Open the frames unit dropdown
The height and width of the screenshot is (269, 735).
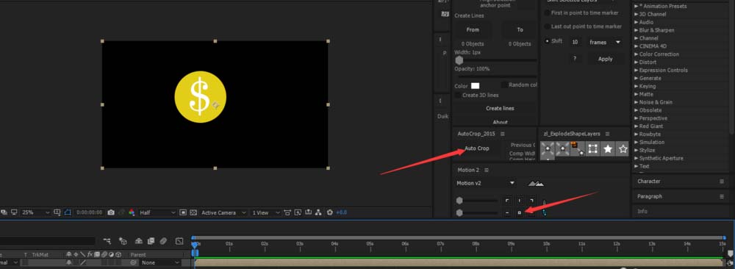coord(605,42)
